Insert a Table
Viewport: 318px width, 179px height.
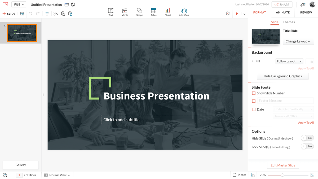(154, 12)
